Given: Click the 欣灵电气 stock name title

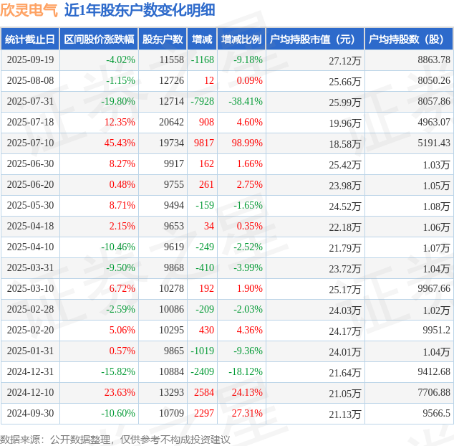Looking at the screenshot, I should click(29, 11).
